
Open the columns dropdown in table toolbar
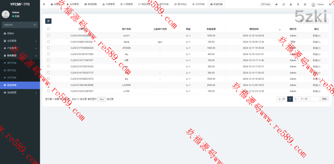[308, 21]
